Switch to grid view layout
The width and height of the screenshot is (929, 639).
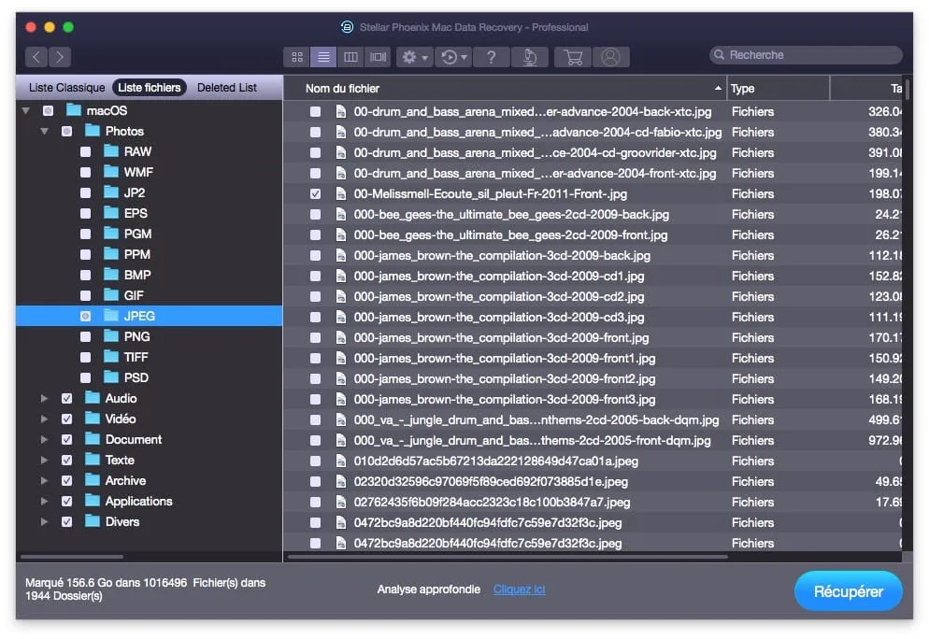(296, 57)
